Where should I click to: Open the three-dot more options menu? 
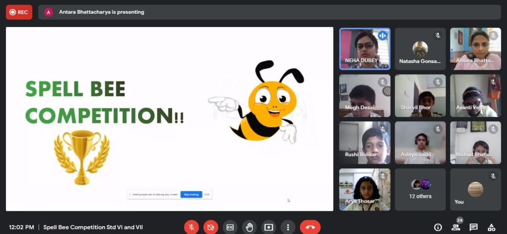(288, 227)
